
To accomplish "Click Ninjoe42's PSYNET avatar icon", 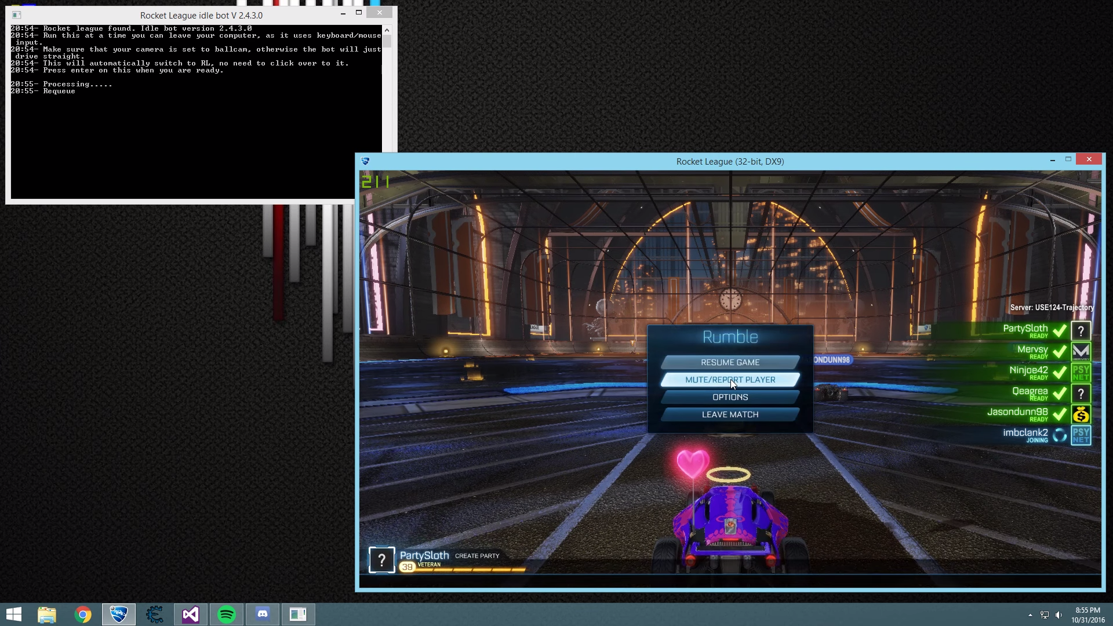I will point(1081,372).
